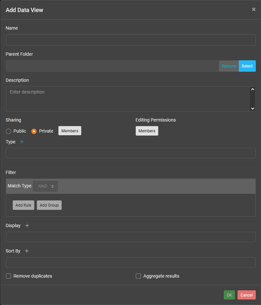Close the Add Data View dialog
This screenshot has height=305, width=261.
pos(253,9)
